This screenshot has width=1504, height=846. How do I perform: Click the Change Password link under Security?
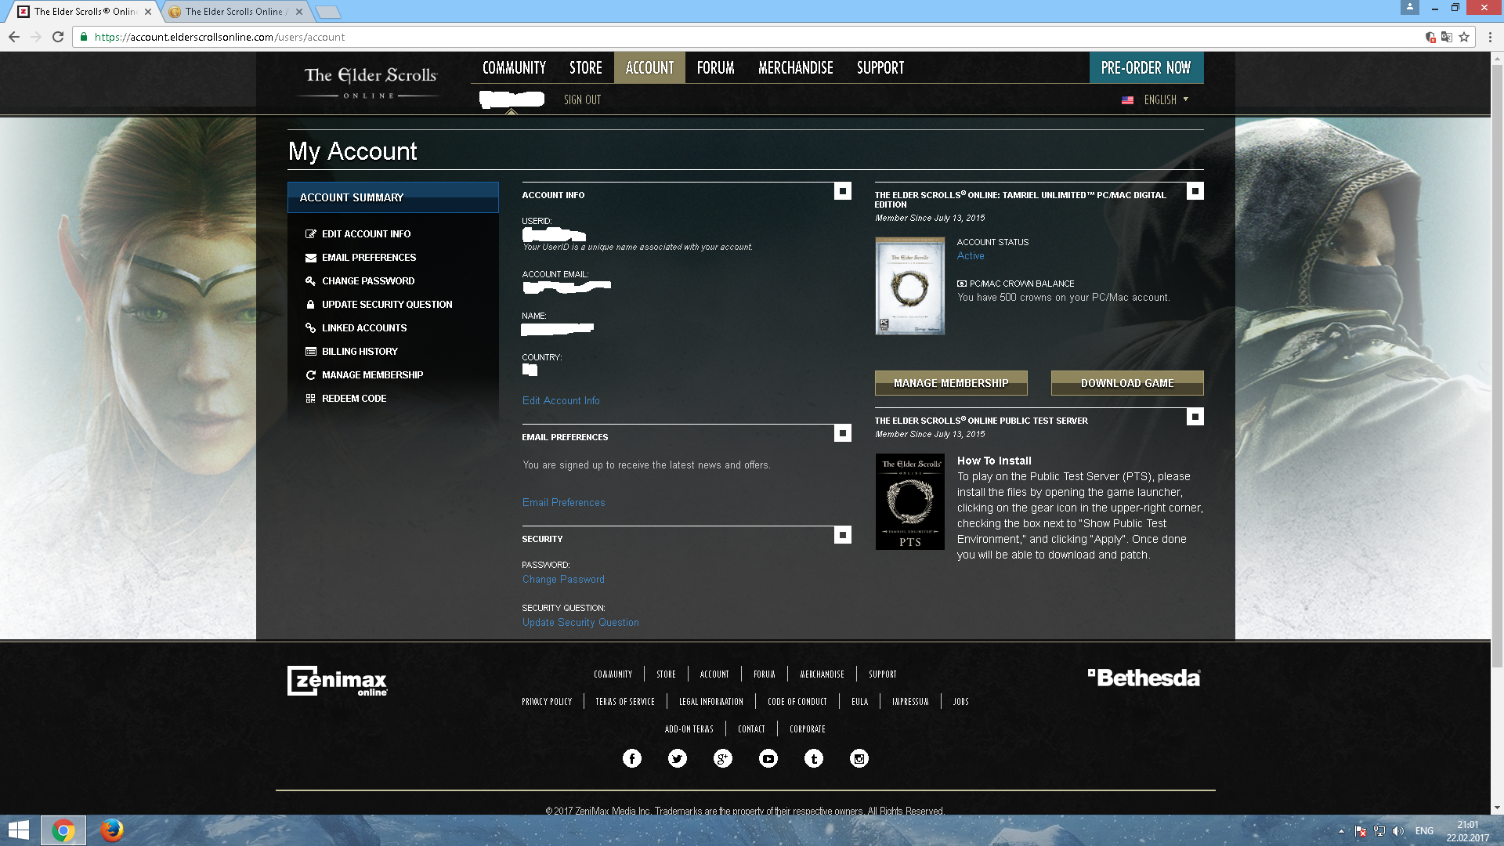point(563,579)
